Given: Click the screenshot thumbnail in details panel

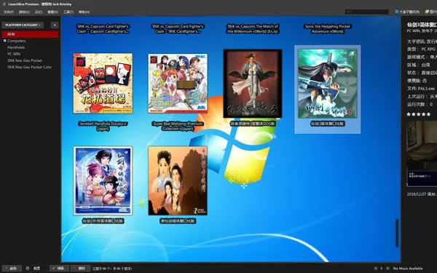Looking at the screenshot, I should tap(422, 154).
